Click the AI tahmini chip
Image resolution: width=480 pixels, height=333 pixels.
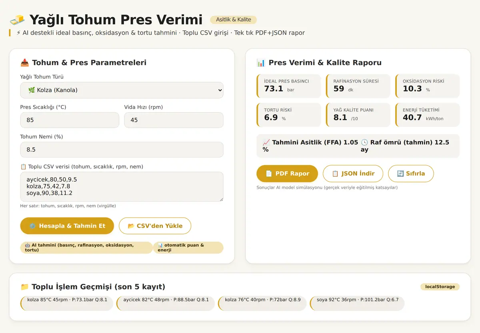[x=86, y=248]
